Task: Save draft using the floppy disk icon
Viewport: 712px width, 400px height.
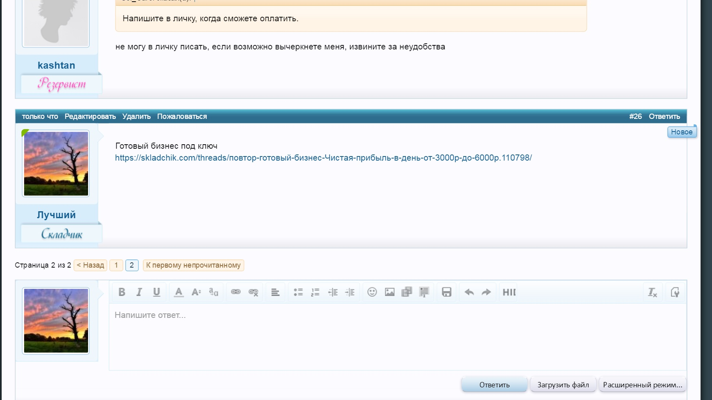Action: pos(446,292)
